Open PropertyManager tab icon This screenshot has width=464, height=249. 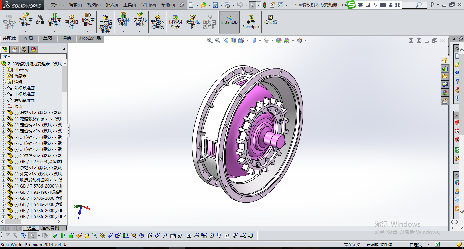[14, 49]
